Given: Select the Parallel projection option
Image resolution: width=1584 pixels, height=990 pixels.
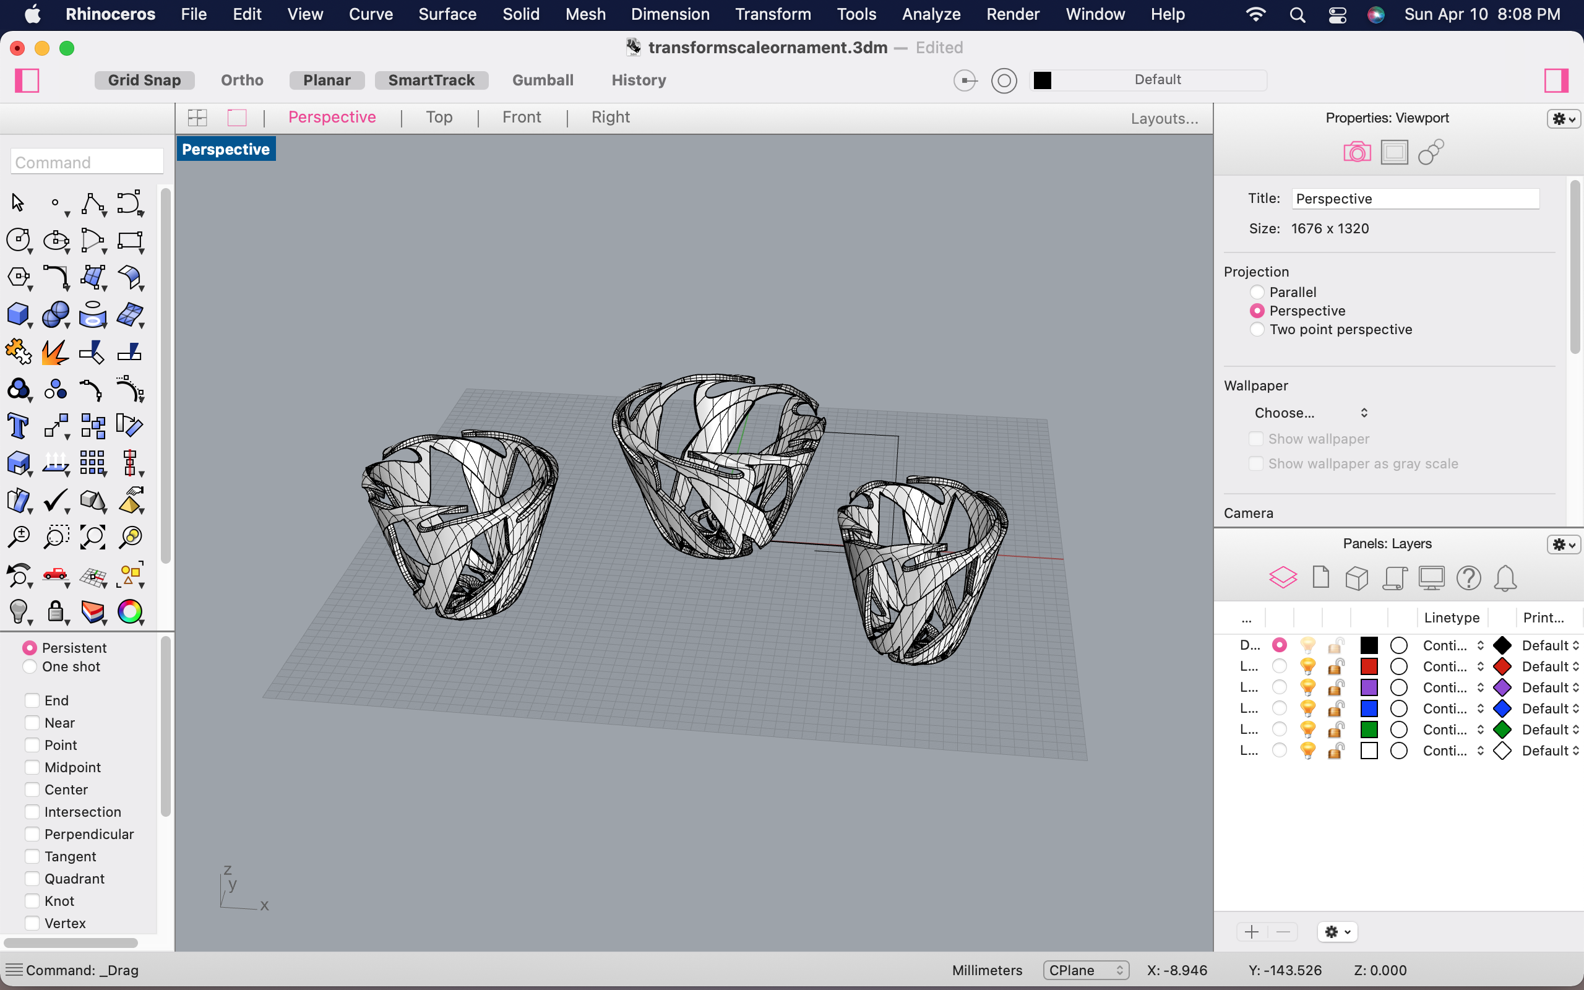Looking at the screenshot, I should 1257,292.
